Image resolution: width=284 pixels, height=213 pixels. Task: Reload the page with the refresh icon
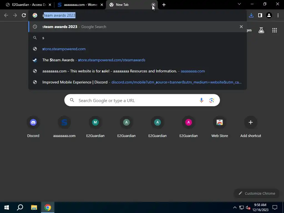click(24, 16)
